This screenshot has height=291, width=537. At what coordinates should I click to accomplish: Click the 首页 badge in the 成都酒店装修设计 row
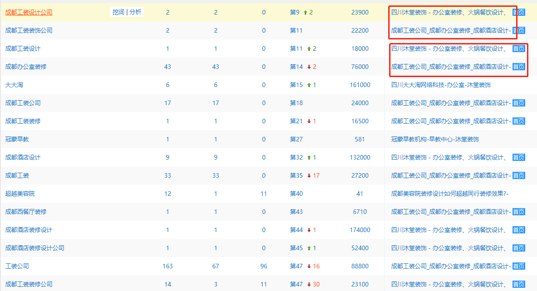tap(518, 230)
